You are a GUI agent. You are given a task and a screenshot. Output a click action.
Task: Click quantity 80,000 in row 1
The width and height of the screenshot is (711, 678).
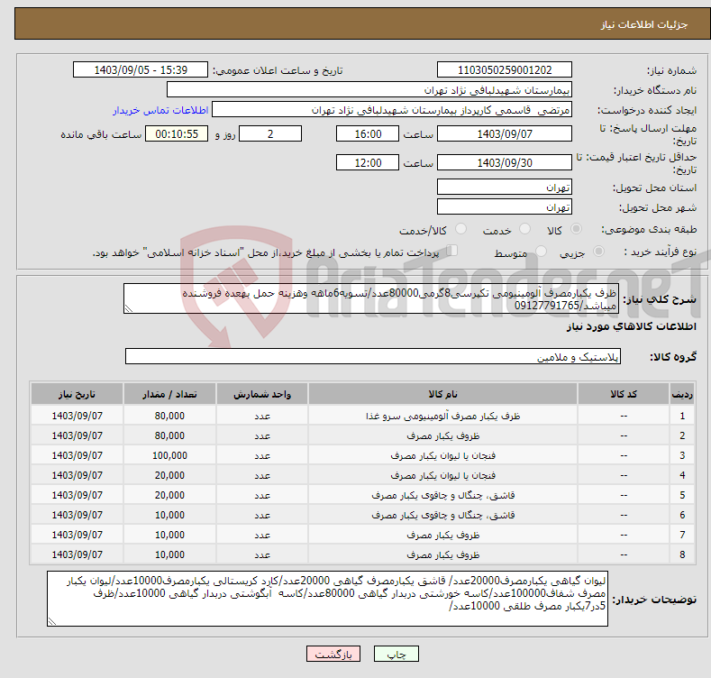[169, 417]
